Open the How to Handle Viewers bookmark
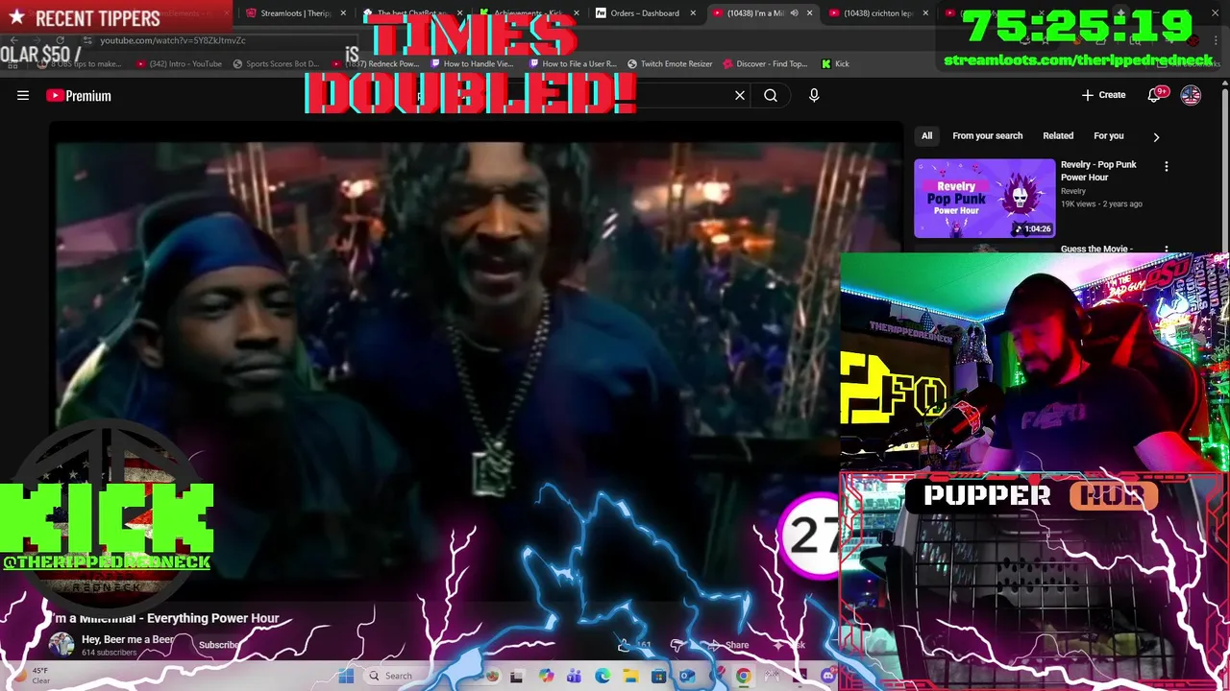Image resolution: width=1230 pixels, height=691 pixels. point(472,63)
